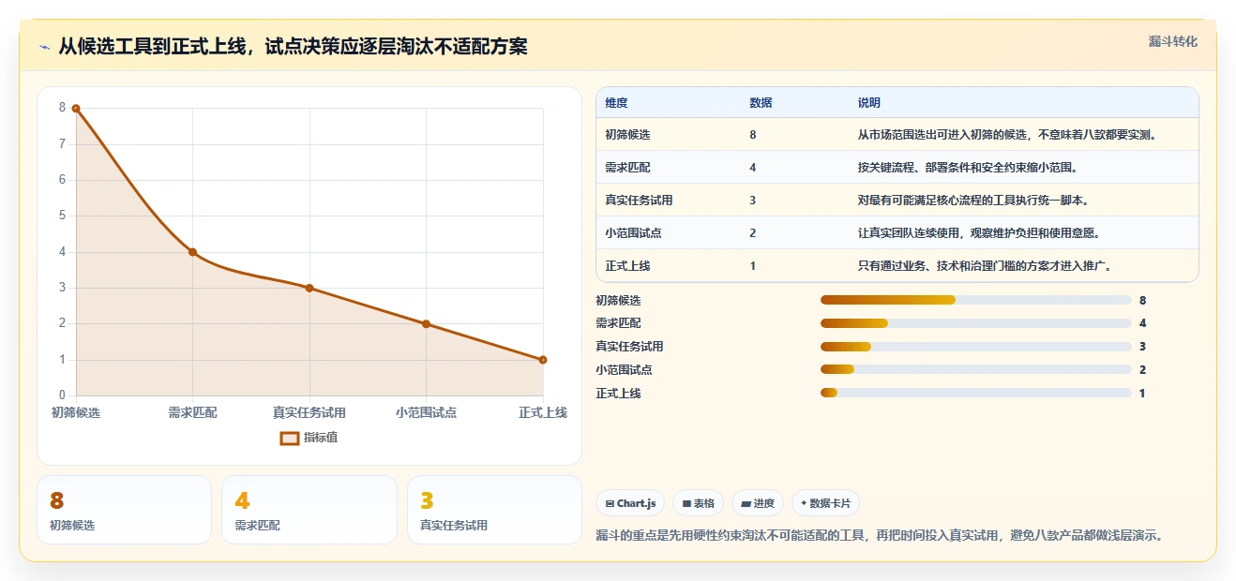
Task: Click description 让真实团队连续使用
Action: [x=979, y=233]
